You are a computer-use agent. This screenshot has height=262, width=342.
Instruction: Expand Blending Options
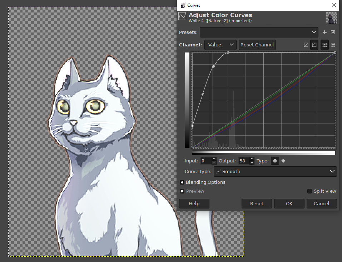[x=182, y=182]
